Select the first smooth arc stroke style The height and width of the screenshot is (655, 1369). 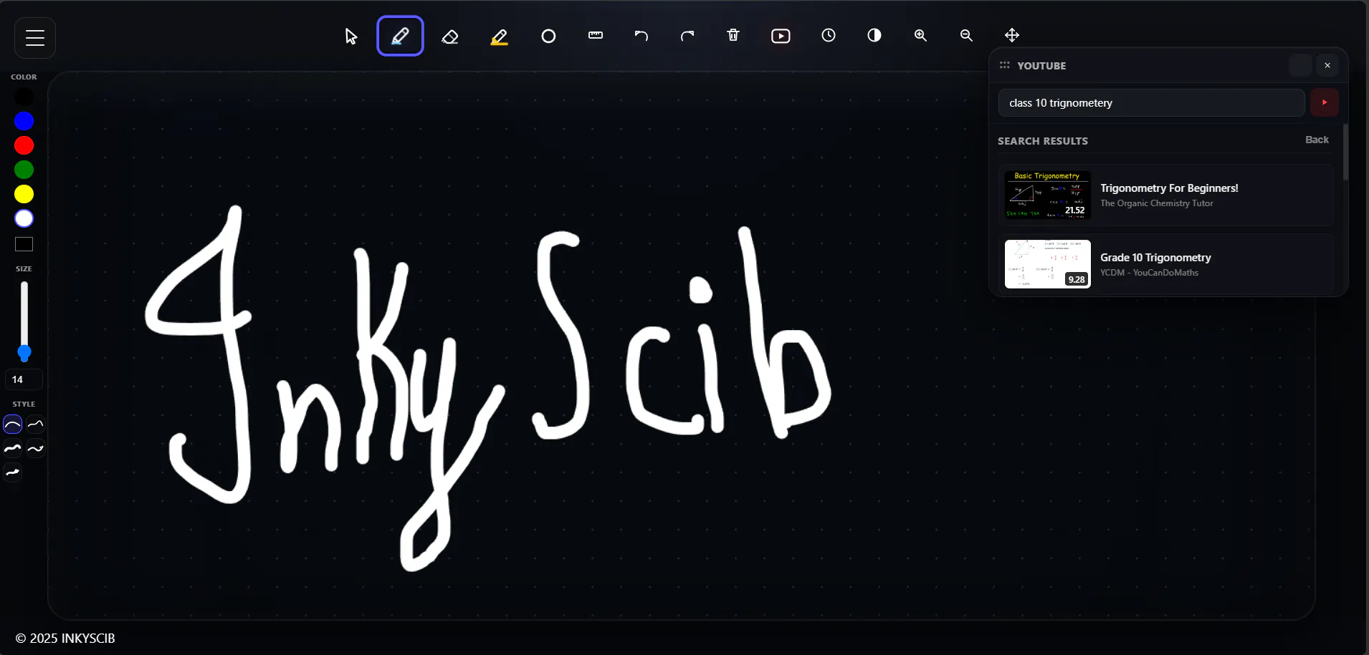13,424
